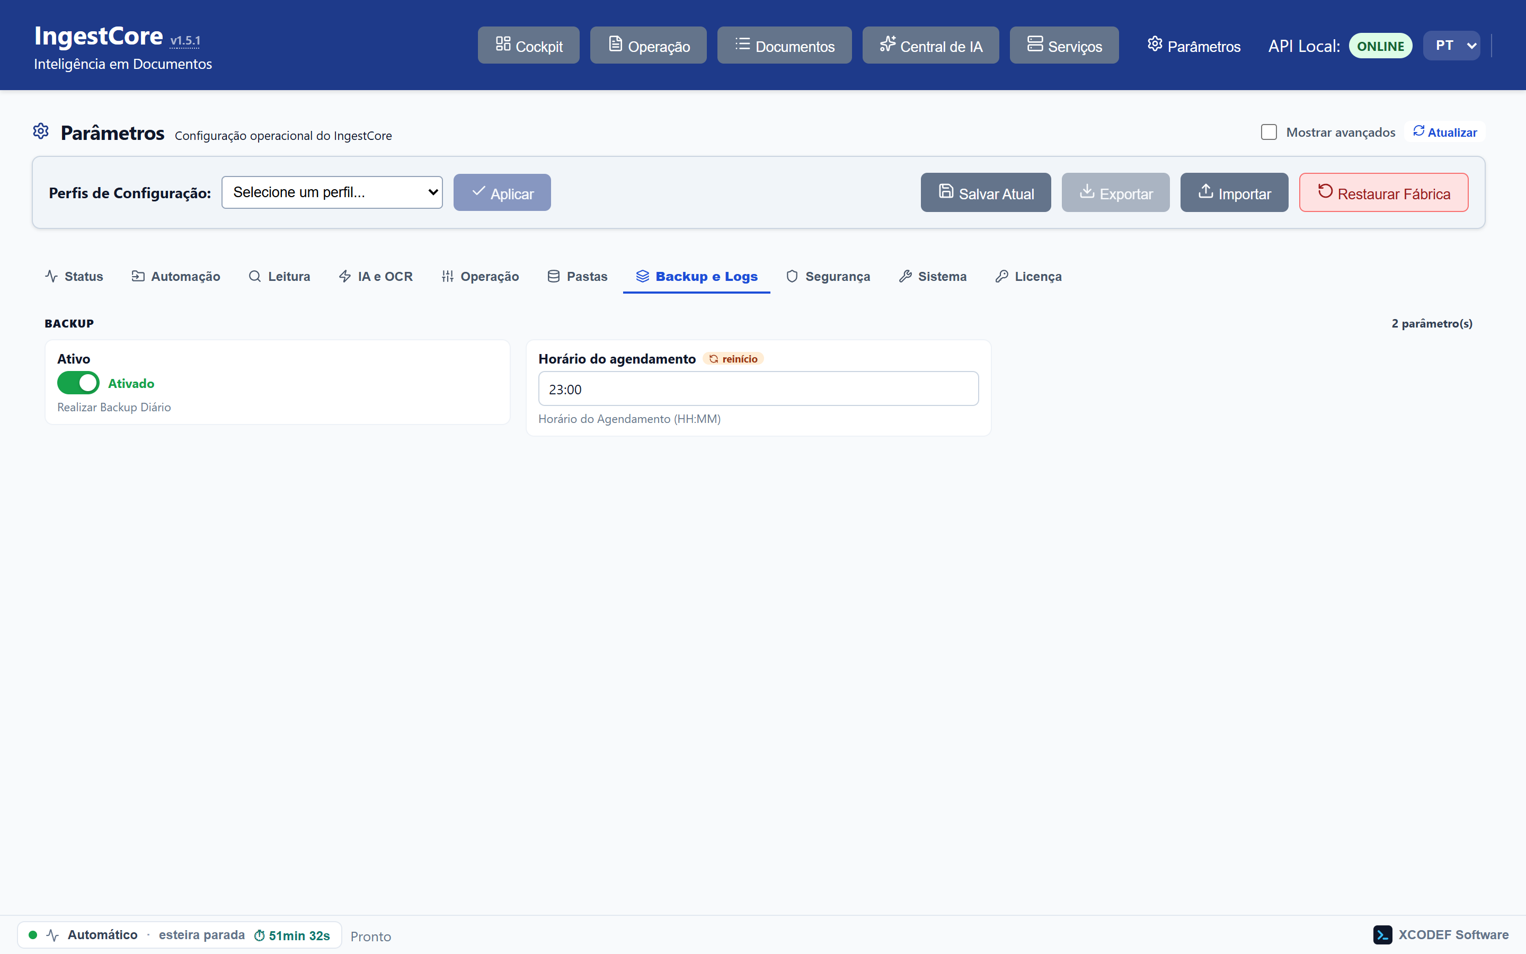Open the Sistema tab
Screen dimensions: 1526x954
933,276
